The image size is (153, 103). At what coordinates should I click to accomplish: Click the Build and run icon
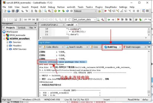(x=63, y=11)
